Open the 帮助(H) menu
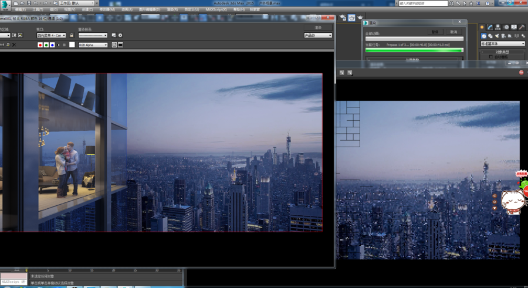Screen dimensions: 528x288 239,9
